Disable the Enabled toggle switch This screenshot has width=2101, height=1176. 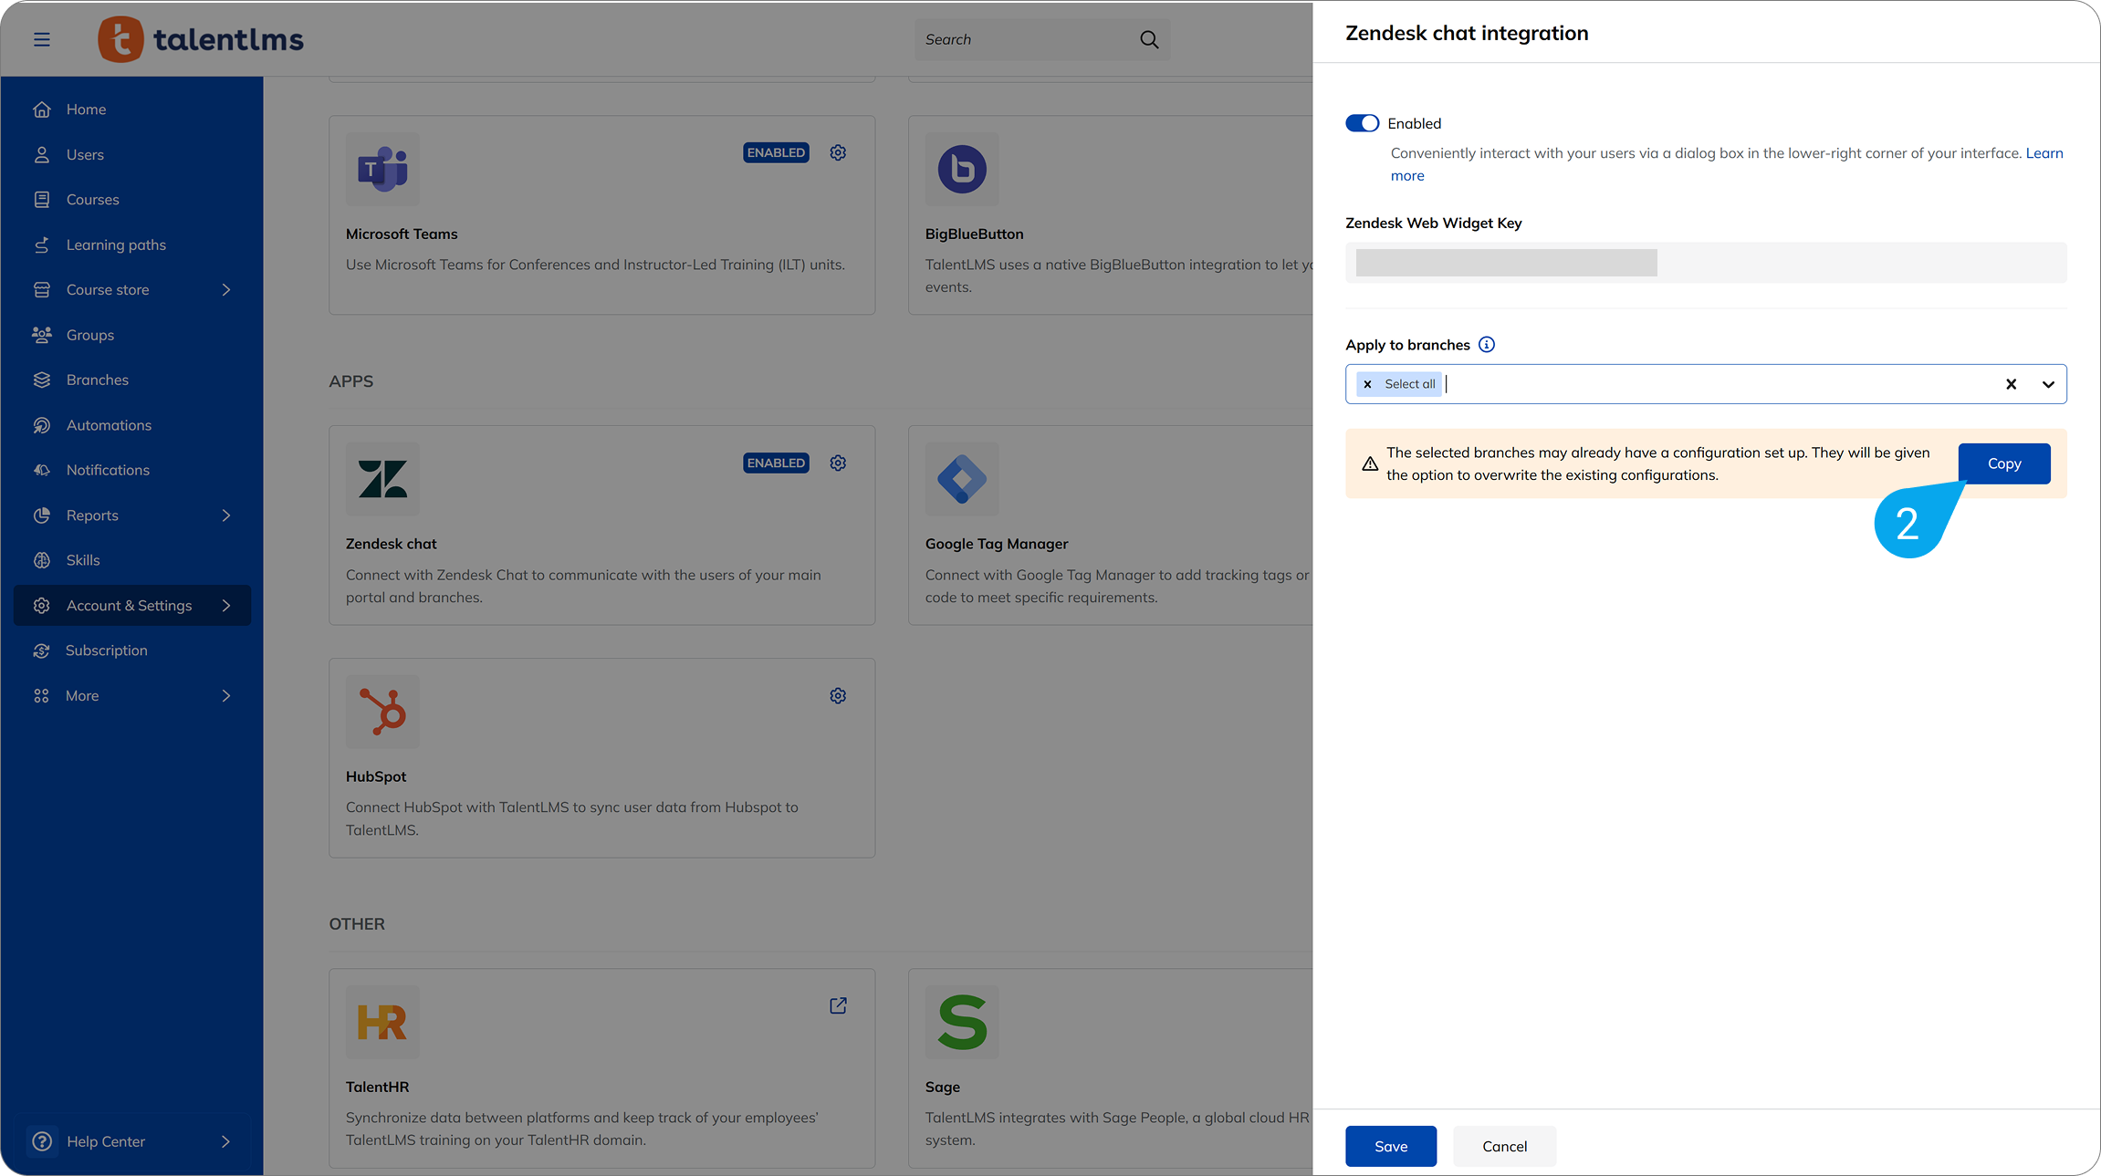[1362, 123]
